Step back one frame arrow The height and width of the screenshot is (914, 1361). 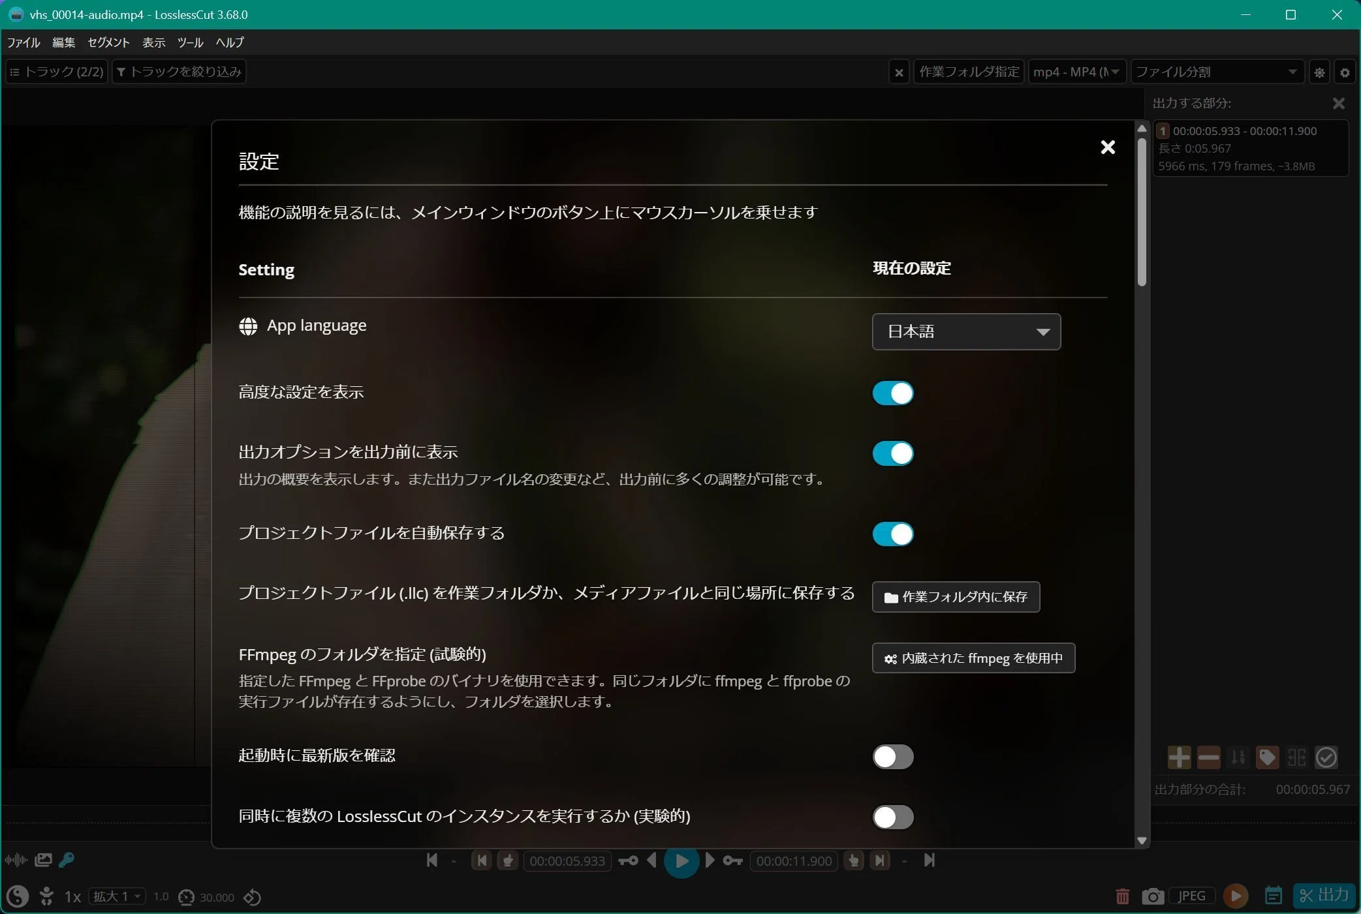(651, 861)
